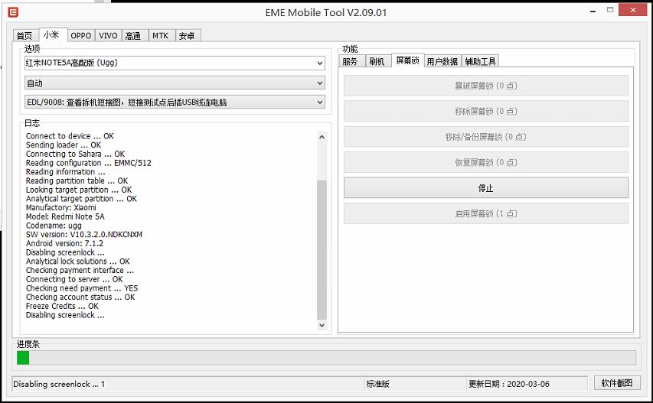Image resolution: width=653 pixels, height=403 pixels.
Task: Click the 标准版 status bar entry
Action: point(377,384)
